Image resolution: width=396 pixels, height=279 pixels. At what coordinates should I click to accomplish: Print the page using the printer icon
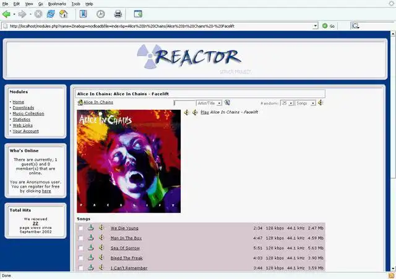click(118, 14)
